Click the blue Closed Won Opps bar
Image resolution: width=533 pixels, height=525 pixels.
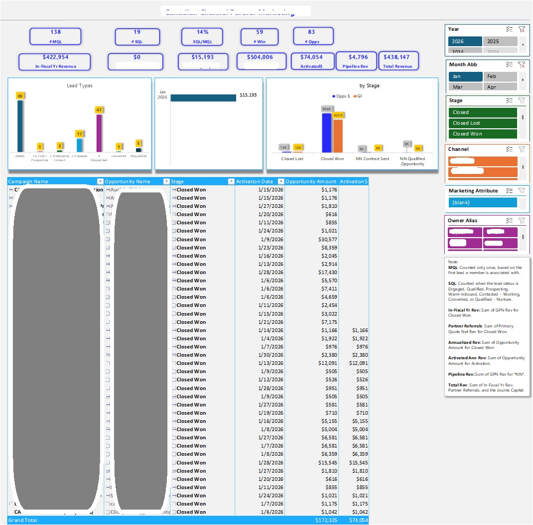pos(327,133)
